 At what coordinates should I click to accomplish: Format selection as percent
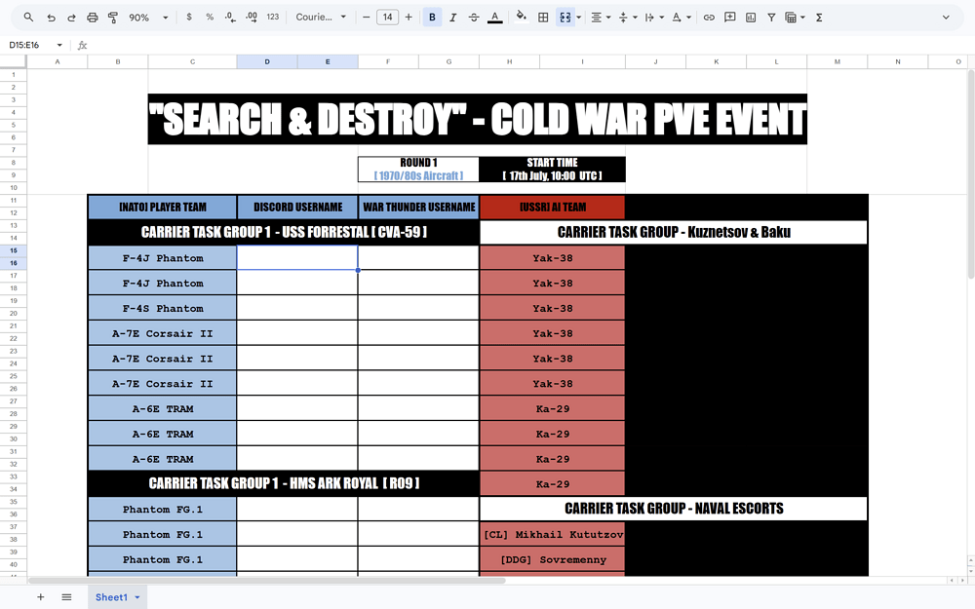[x=210, y=18]
